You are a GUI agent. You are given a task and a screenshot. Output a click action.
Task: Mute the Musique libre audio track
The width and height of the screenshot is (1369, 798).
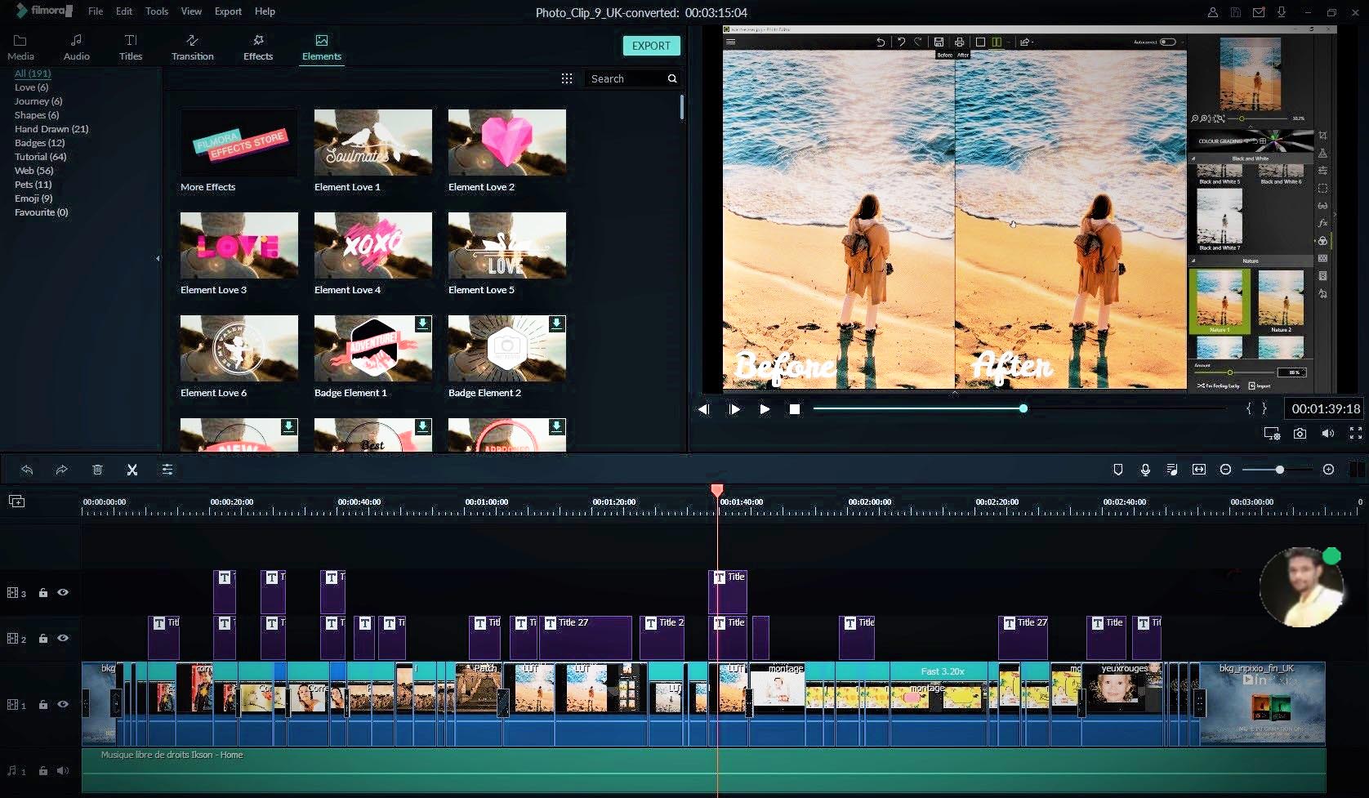click(x=63, y=770)
